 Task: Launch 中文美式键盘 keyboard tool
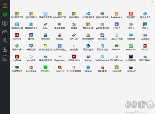click(x=88, y=15)
